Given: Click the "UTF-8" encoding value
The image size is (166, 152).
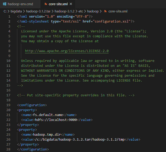Looking at the screenshot, I should (82, 17).
